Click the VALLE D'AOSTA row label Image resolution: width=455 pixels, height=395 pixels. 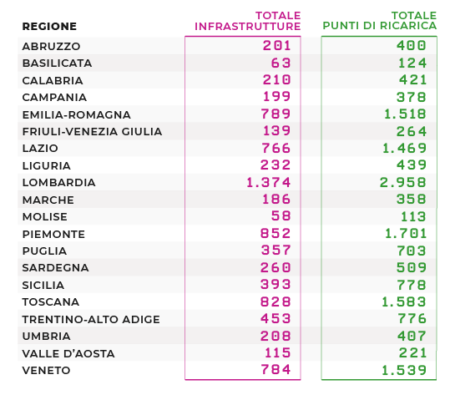coord(68,354)
